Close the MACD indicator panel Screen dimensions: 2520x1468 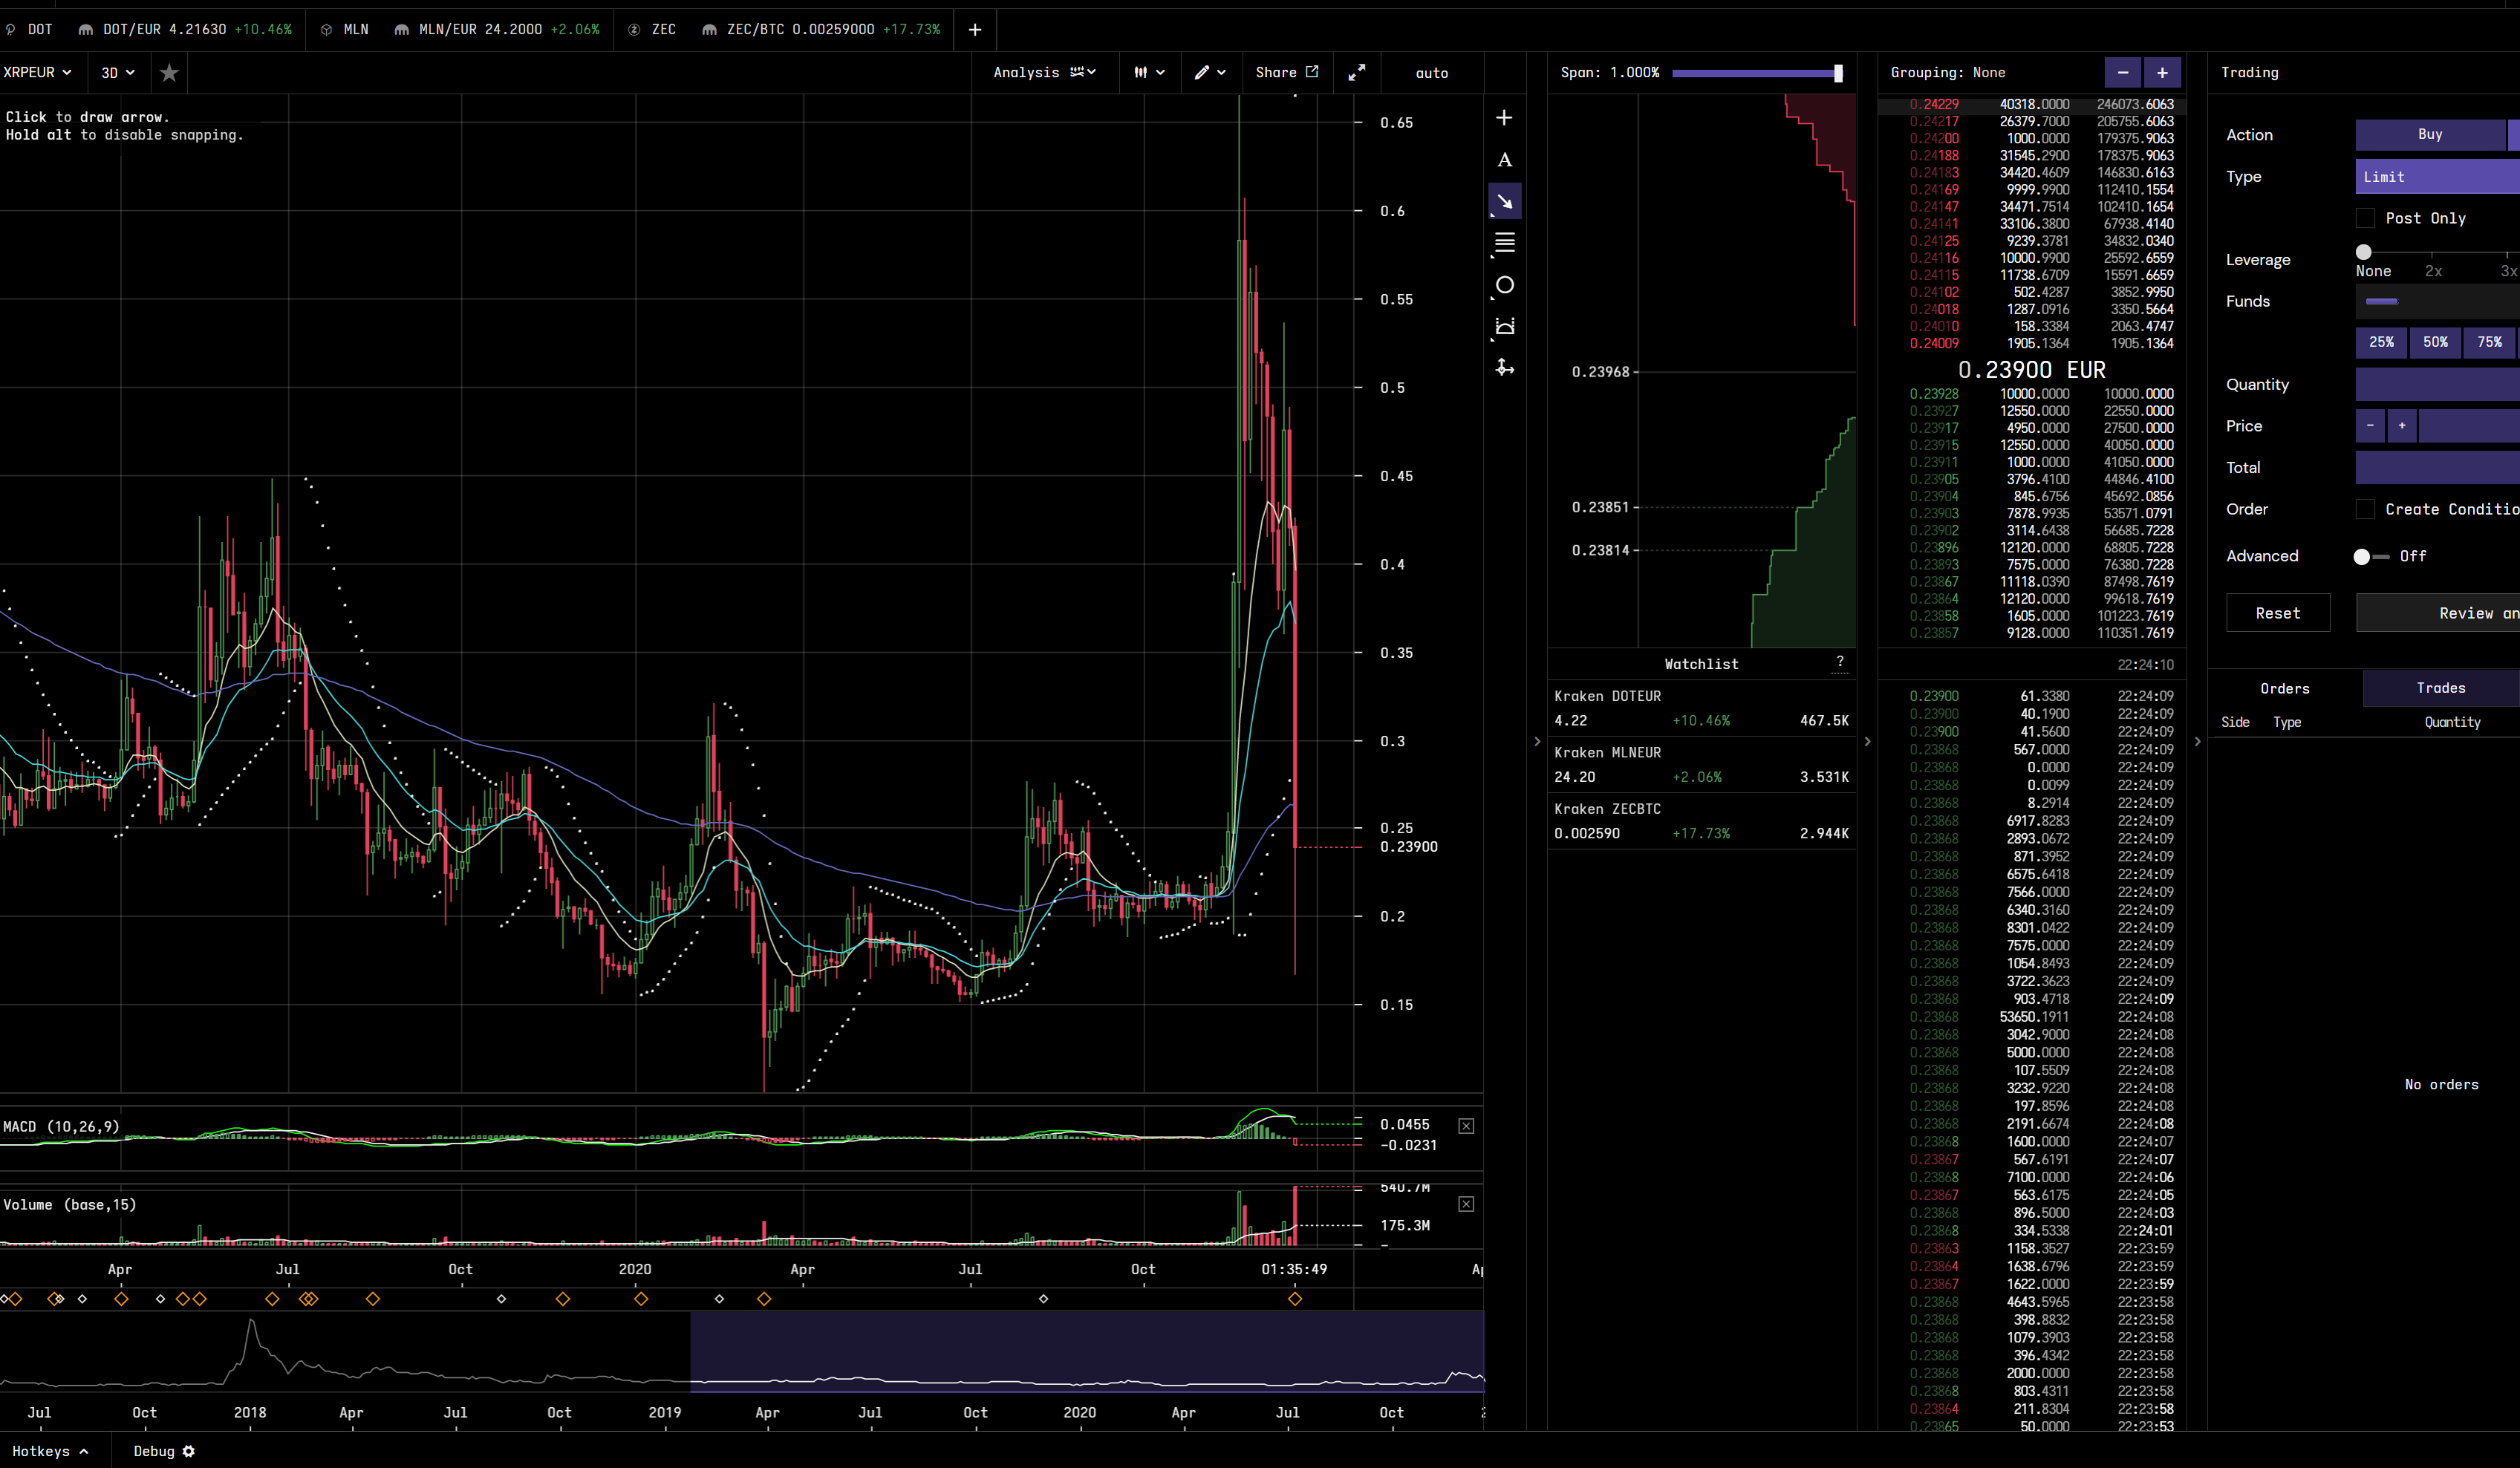tap(1466, 1126)
